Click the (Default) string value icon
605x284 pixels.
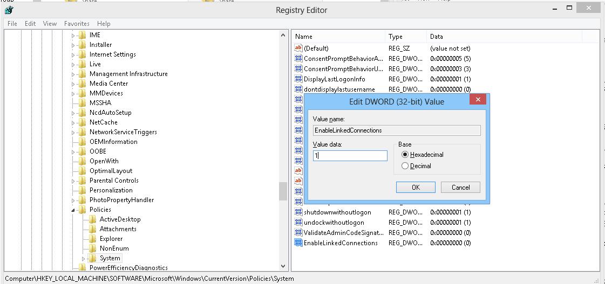pos(298,49)
